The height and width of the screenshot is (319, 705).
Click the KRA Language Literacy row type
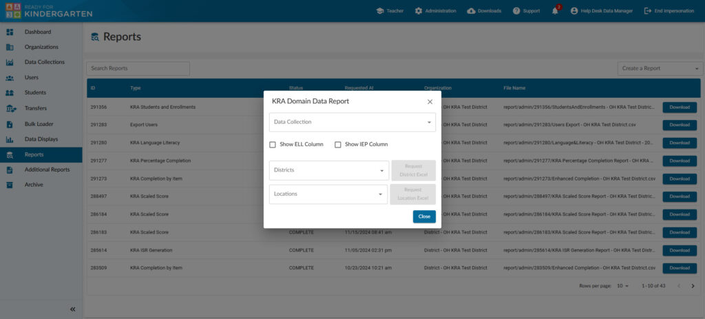pos(155,143)
